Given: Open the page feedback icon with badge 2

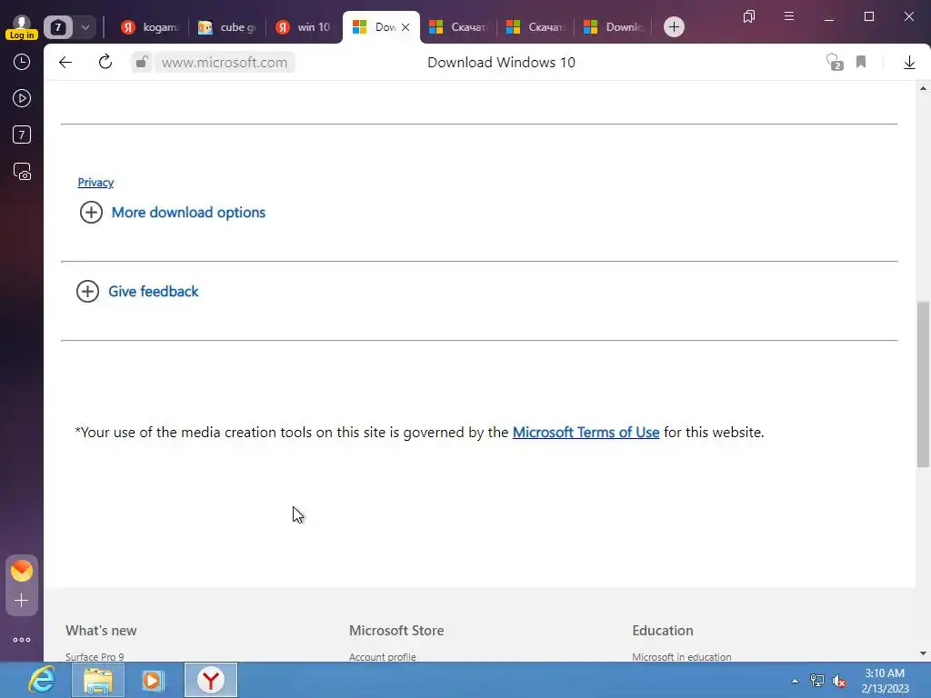Looking at the screenshot, I should pos(835,63).
